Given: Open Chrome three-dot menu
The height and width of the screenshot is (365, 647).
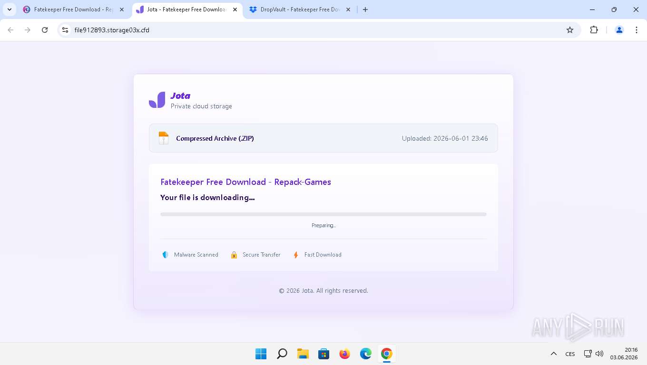Looking at the screenshot, I should click(637, 30).
